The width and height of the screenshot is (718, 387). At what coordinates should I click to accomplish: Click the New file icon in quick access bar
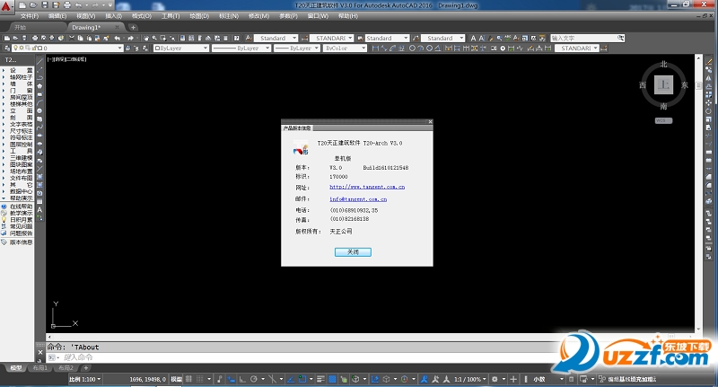pos(23,5)
